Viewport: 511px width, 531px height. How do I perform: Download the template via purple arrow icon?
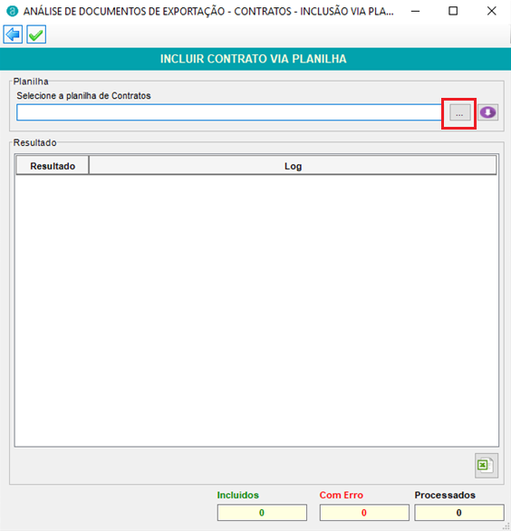pos(487,112)
